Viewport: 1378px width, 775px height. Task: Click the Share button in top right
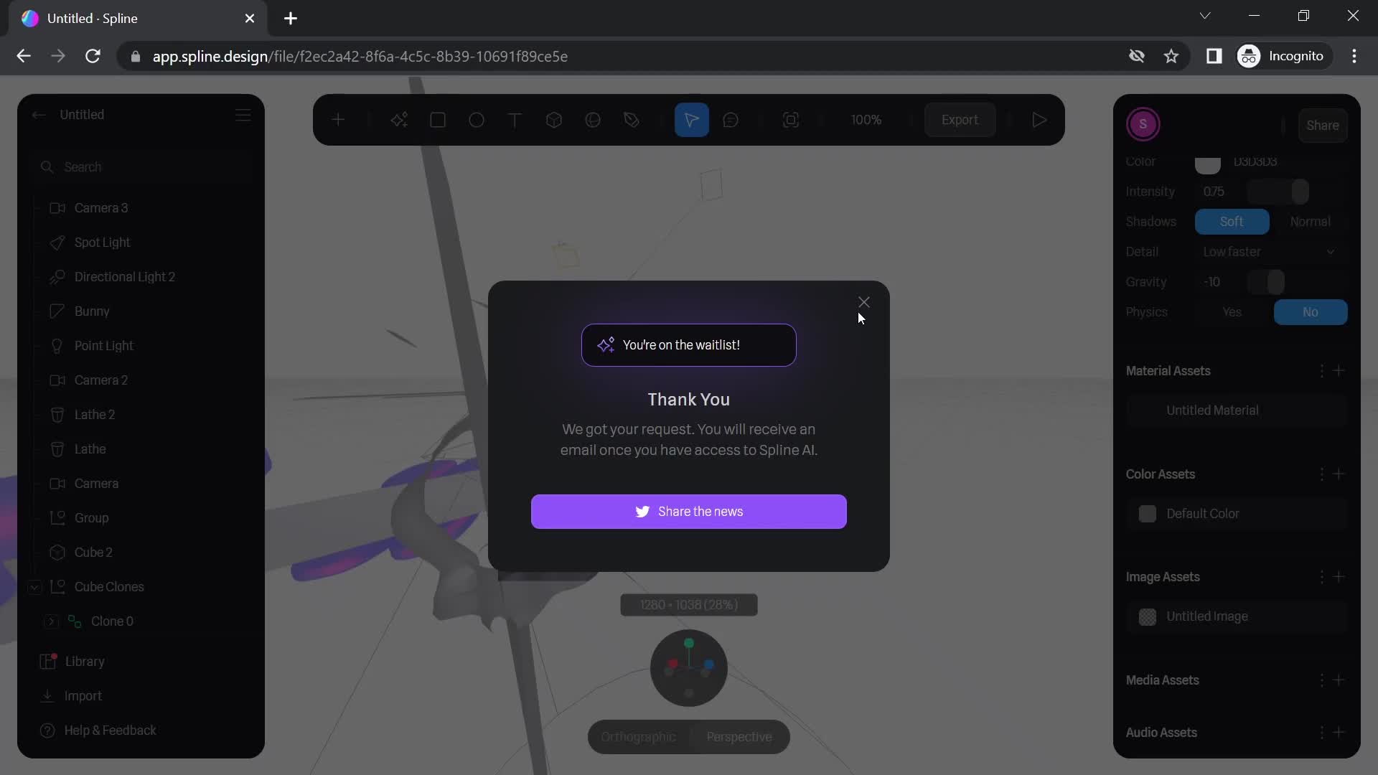1323,124
